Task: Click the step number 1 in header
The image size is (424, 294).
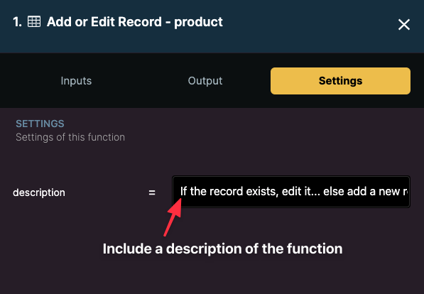Action: click(17, 22)
